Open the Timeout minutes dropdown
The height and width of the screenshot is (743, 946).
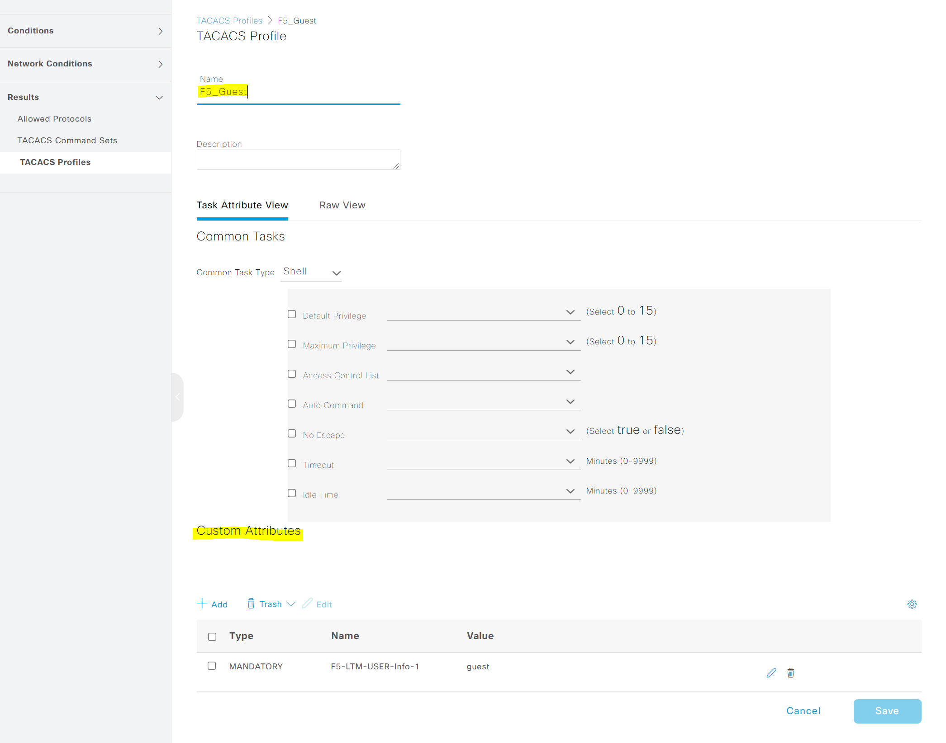click(x=484, y=461)
